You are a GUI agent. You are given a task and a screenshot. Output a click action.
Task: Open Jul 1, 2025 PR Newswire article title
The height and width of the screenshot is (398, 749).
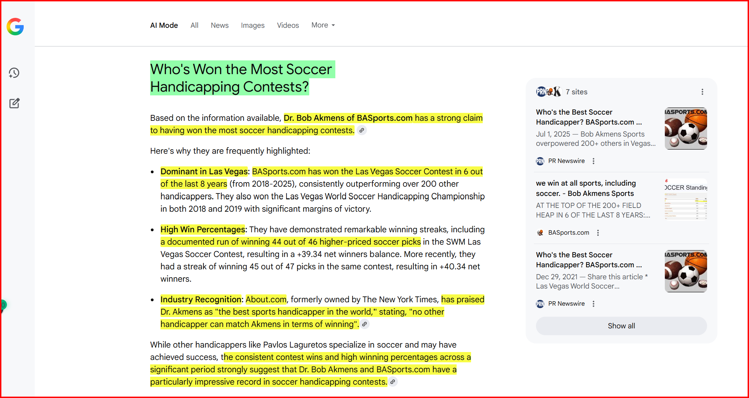[x=589, y=117]
